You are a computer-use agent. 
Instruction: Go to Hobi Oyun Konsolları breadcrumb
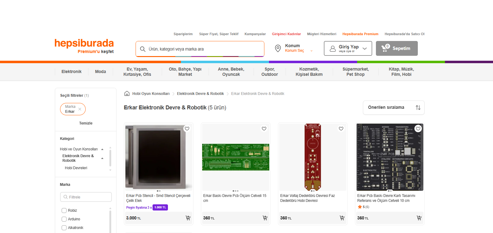[151, 94]
